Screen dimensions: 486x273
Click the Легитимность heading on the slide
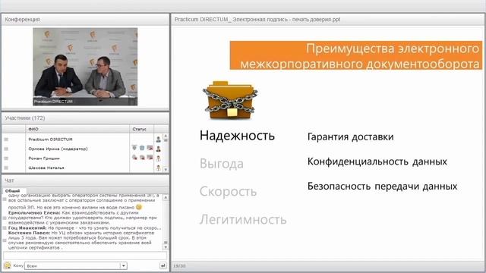pos(243,219)
